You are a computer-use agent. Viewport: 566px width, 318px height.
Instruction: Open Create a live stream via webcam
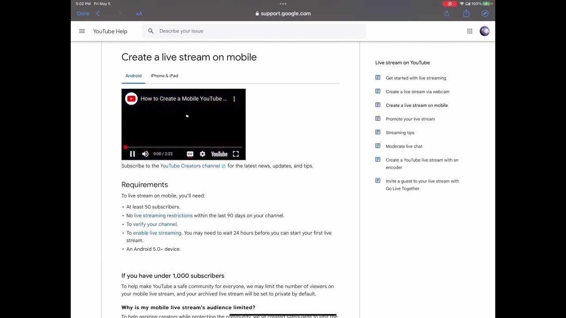pos(417,91)
